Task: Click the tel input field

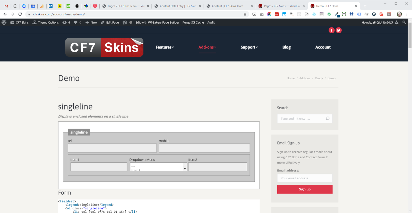Action: point(112,148)
